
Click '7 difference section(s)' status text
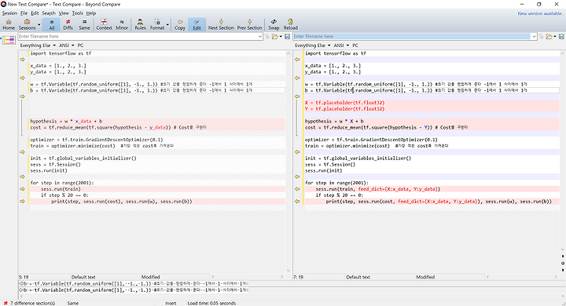[x=32, y=303]
